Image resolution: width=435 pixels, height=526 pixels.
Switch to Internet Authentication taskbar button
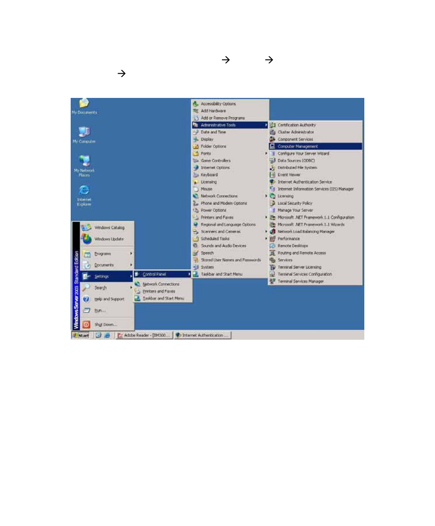coord(202,335)
